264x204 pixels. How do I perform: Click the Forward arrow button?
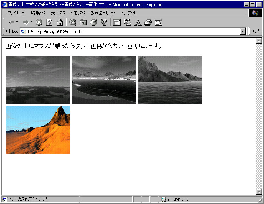[x=26, y=22]
